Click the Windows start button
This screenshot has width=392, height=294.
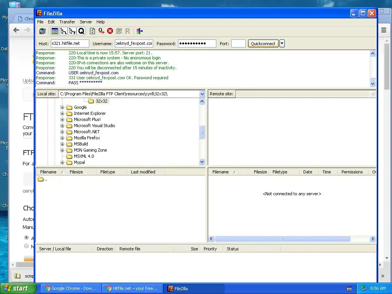pyautogui.click(x=18, y=288)
